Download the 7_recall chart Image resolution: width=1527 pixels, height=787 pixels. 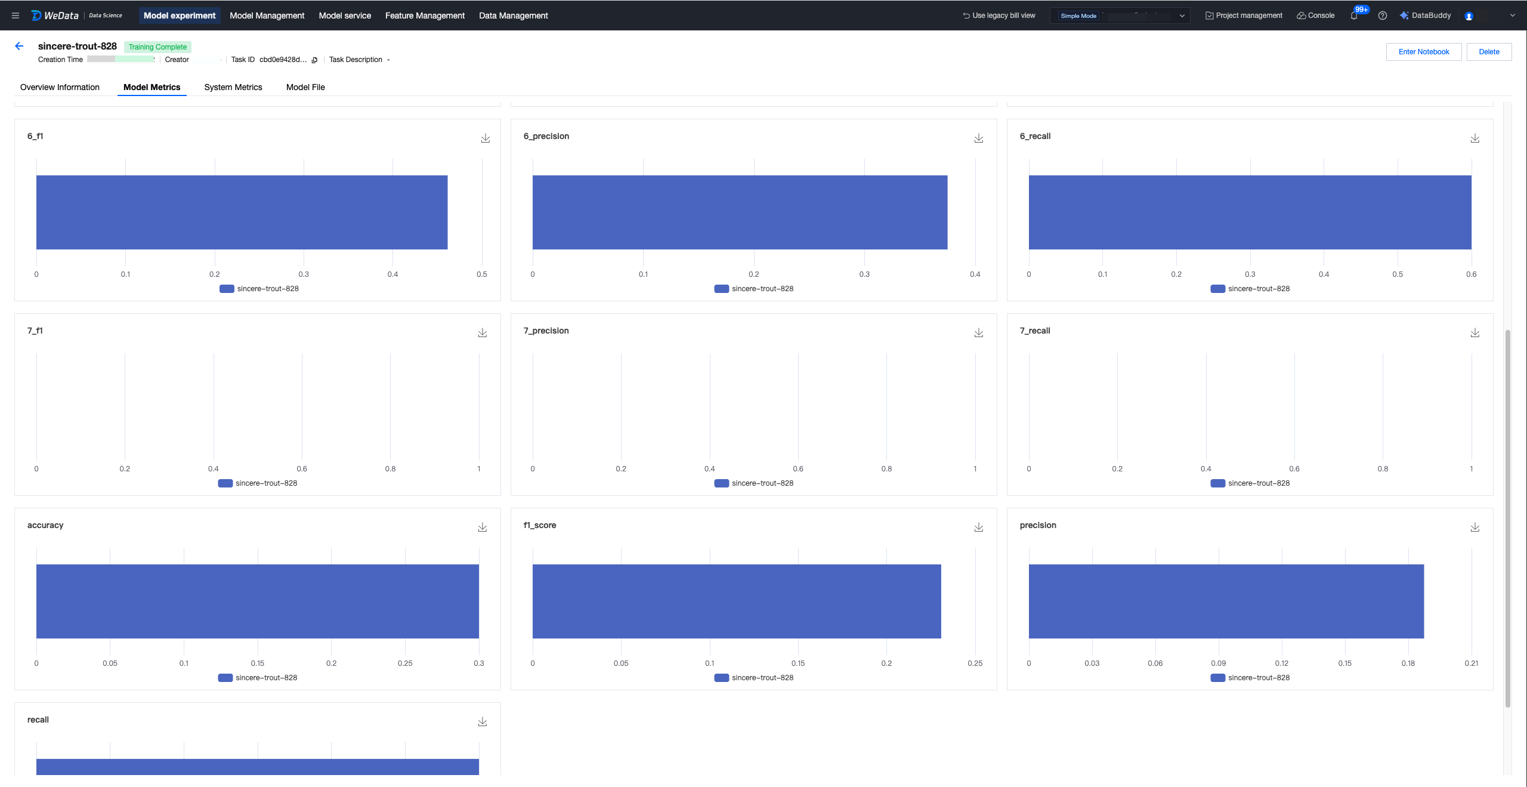click(1475, 333)
